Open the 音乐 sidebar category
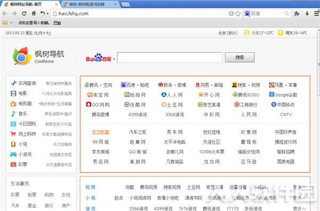This screenshot has width=320, height=211. point(22,113)
